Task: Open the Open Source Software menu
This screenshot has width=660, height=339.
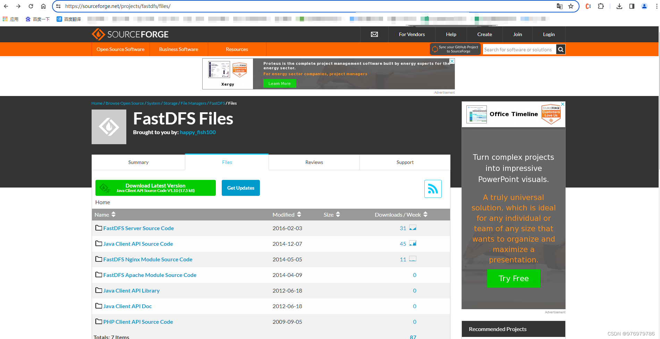Action: [120, 49]
